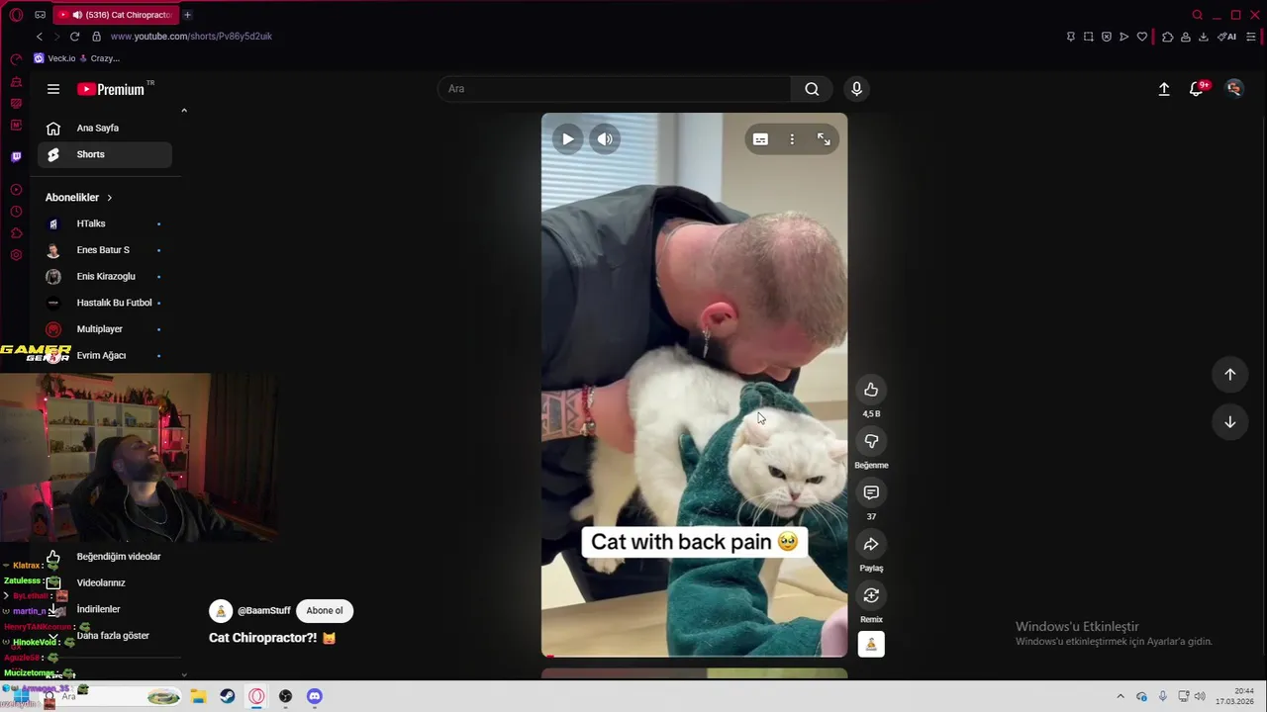This screenshot has width=1267, height=712.
Task: Expand the Abonelikler section
Action: pos(79,197)
